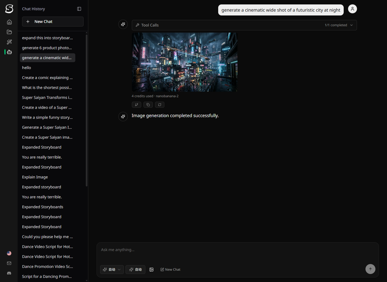Screen dimensions: 387x282
Task: Toggle the chat history sidebar panel
Action: (x=79, y=9)
